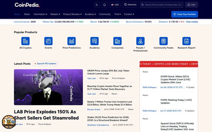The image size is (212, 132).
Task: Open the All Cryptos product icon
Action: pyautogui.click(x=25, y=41)
